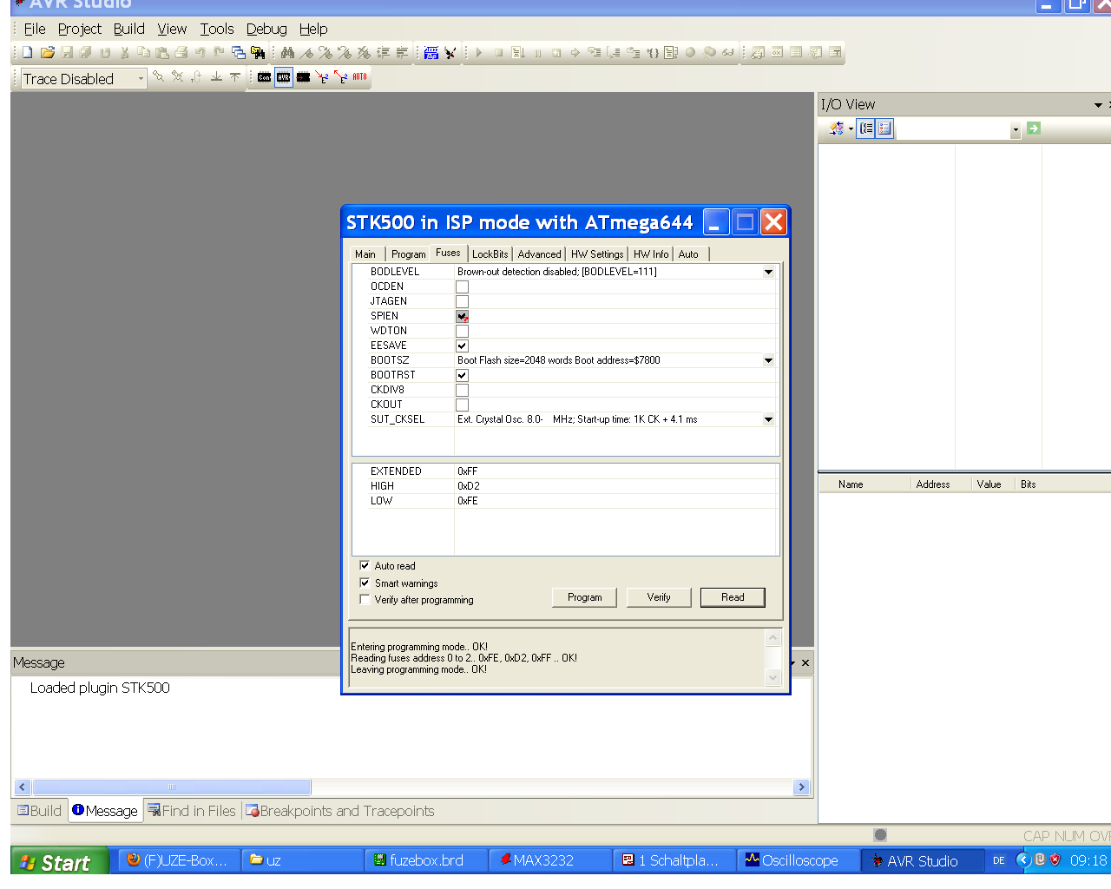Viewport: 1111px width, 889px height.
Task: Open the Debug menu
Action: coord(266,29)
